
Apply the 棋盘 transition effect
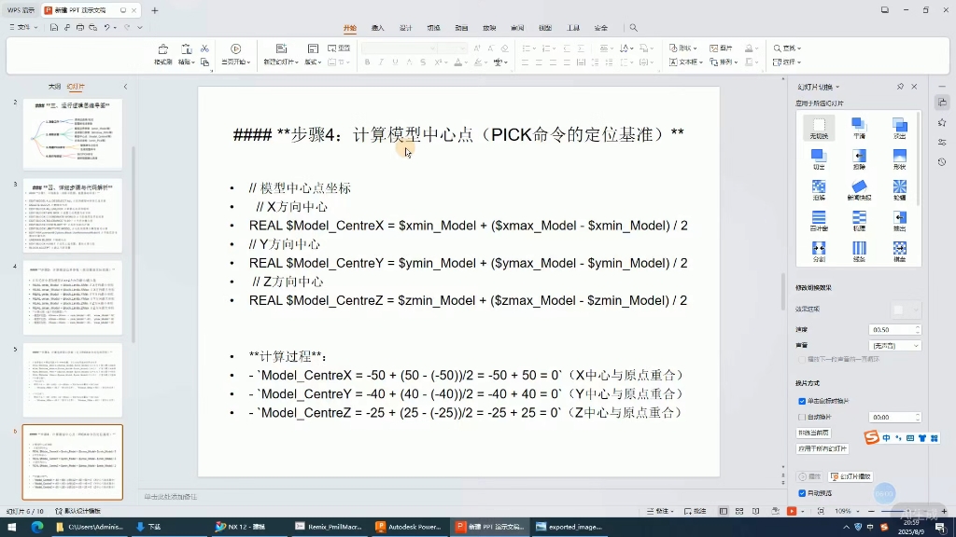pyautogui.click(x=899, y=252)
